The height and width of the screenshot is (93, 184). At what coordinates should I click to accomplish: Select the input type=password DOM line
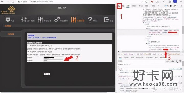[164, 48]
